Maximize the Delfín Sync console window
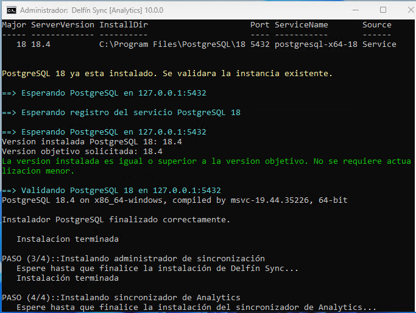 click(383, 10)
